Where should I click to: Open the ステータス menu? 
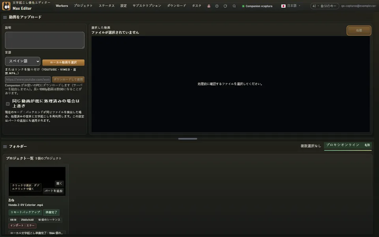tap(107, 6)
